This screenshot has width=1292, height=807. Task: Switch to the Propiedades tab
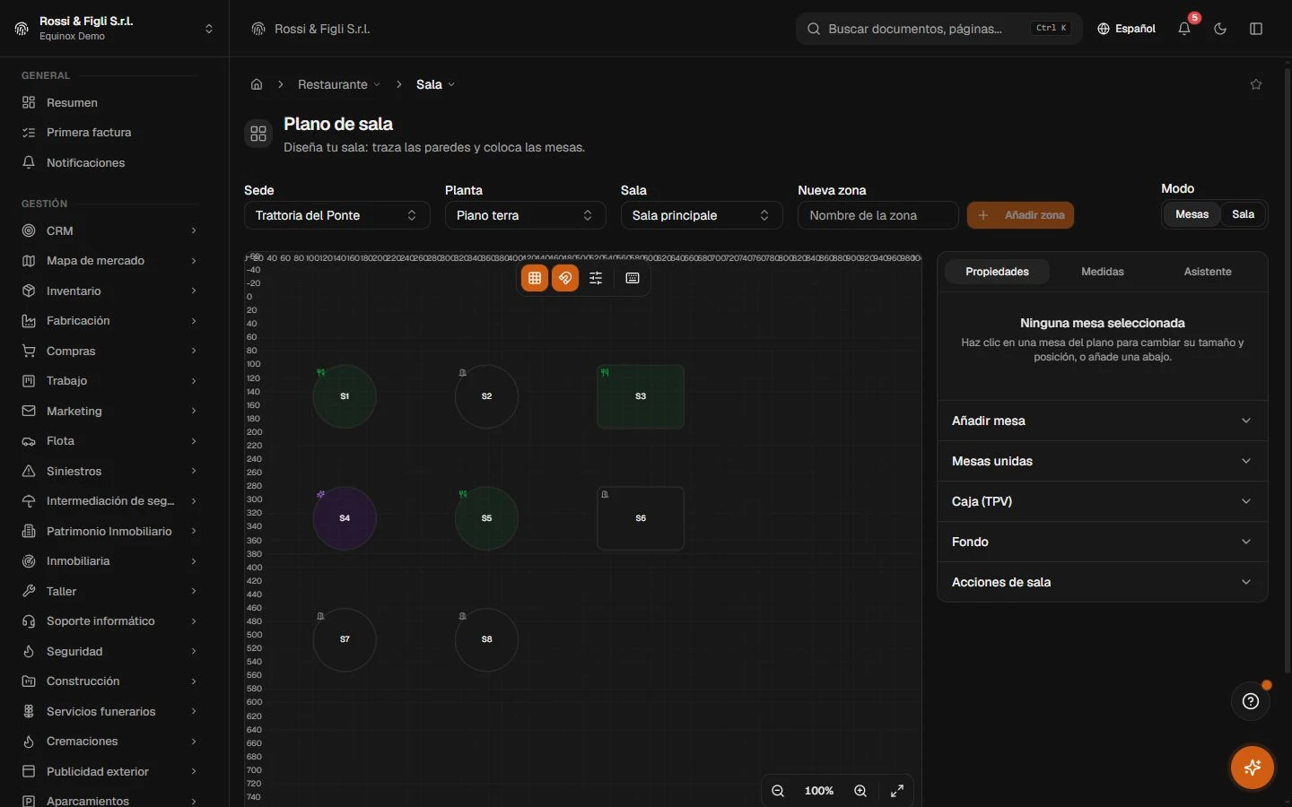coord(997,272)
